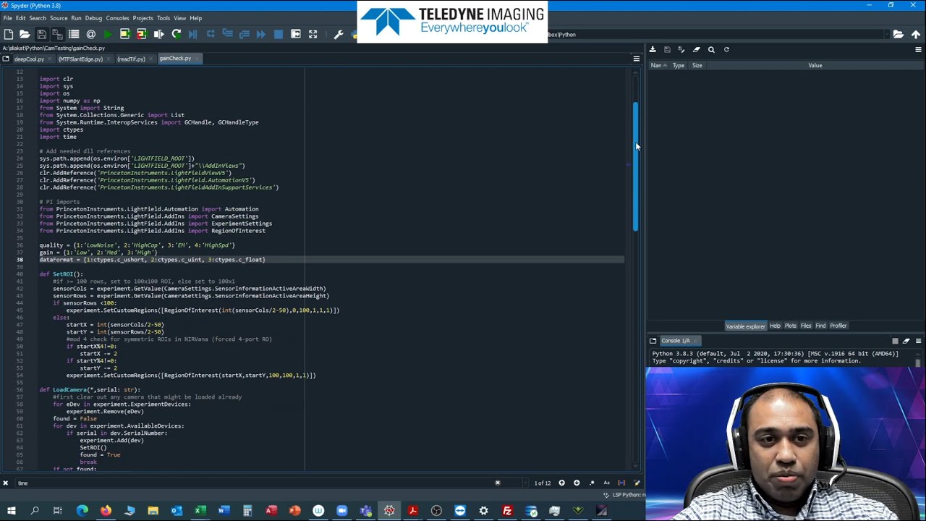Remove all variables eraser icon

click(697, 49)
